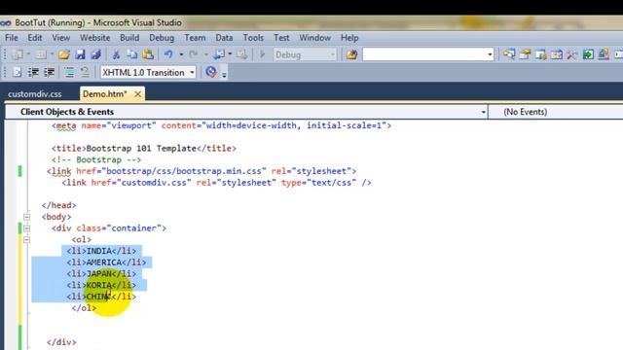Open the Edit menu
The height and width of the screenshot is (350, 623).
tap(35, 38)
